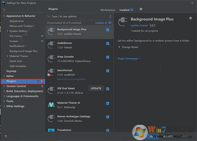
Task: Click the UPDATE button for IDE Eval Reset
Action: coord(96,88)
